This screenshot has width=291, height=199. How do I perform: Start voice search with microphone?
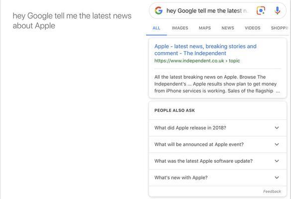[x=277, y=10]
